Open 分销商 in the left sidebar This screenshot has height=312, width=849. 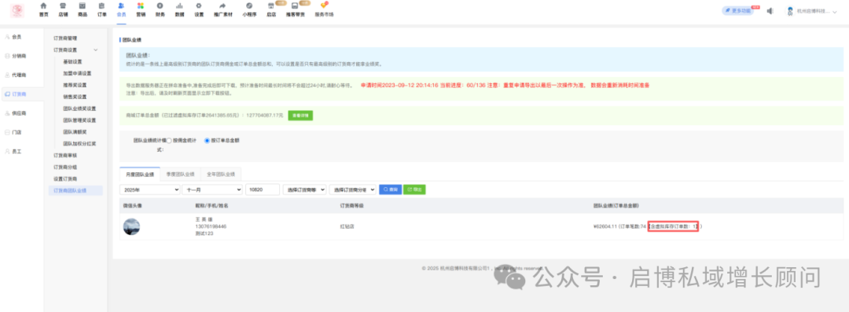[20, 56]
